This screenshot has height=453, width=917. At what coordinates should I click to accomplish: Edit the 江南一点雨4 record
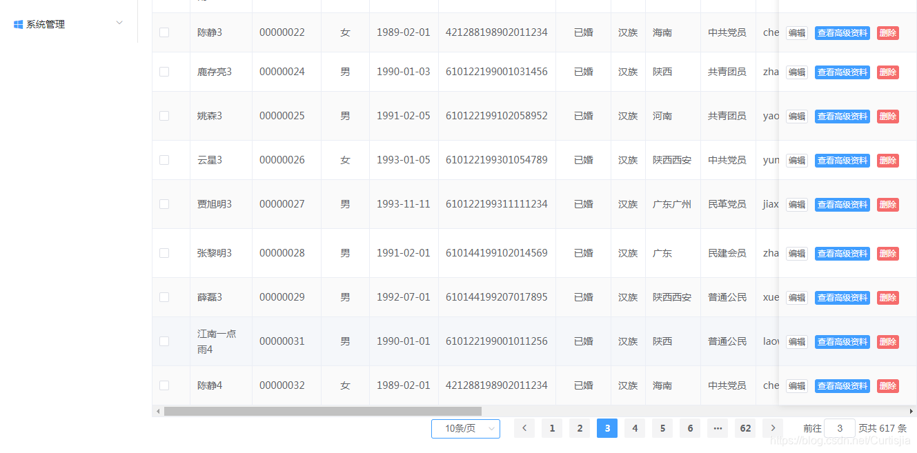[x=797, y=341]
